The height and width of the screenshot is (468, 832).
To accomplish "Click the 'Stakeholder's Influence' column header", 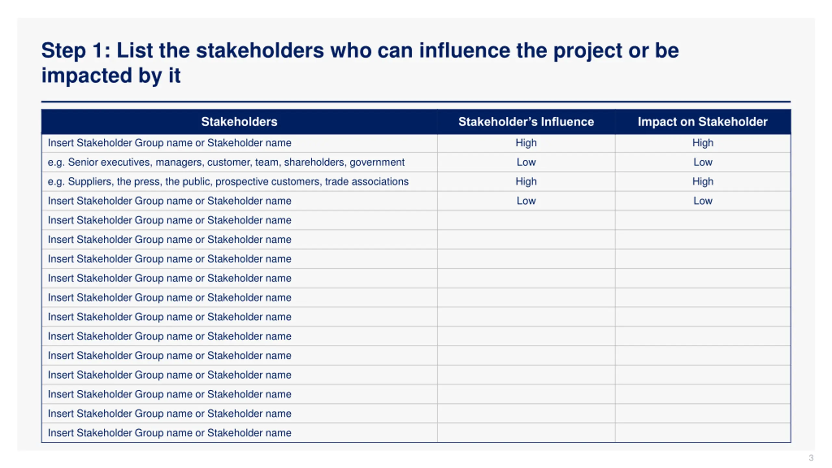I will click(526, 122).
